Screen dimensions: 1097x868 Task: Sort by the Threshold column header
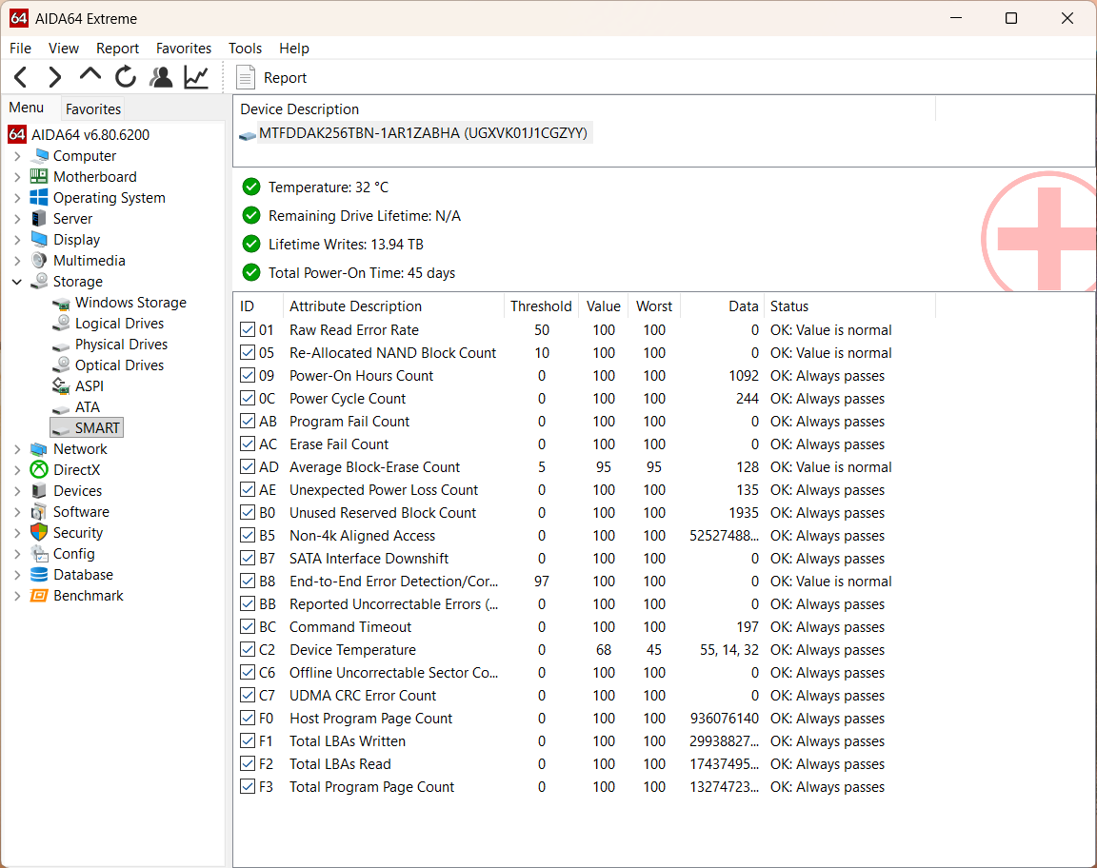[541, 306]
